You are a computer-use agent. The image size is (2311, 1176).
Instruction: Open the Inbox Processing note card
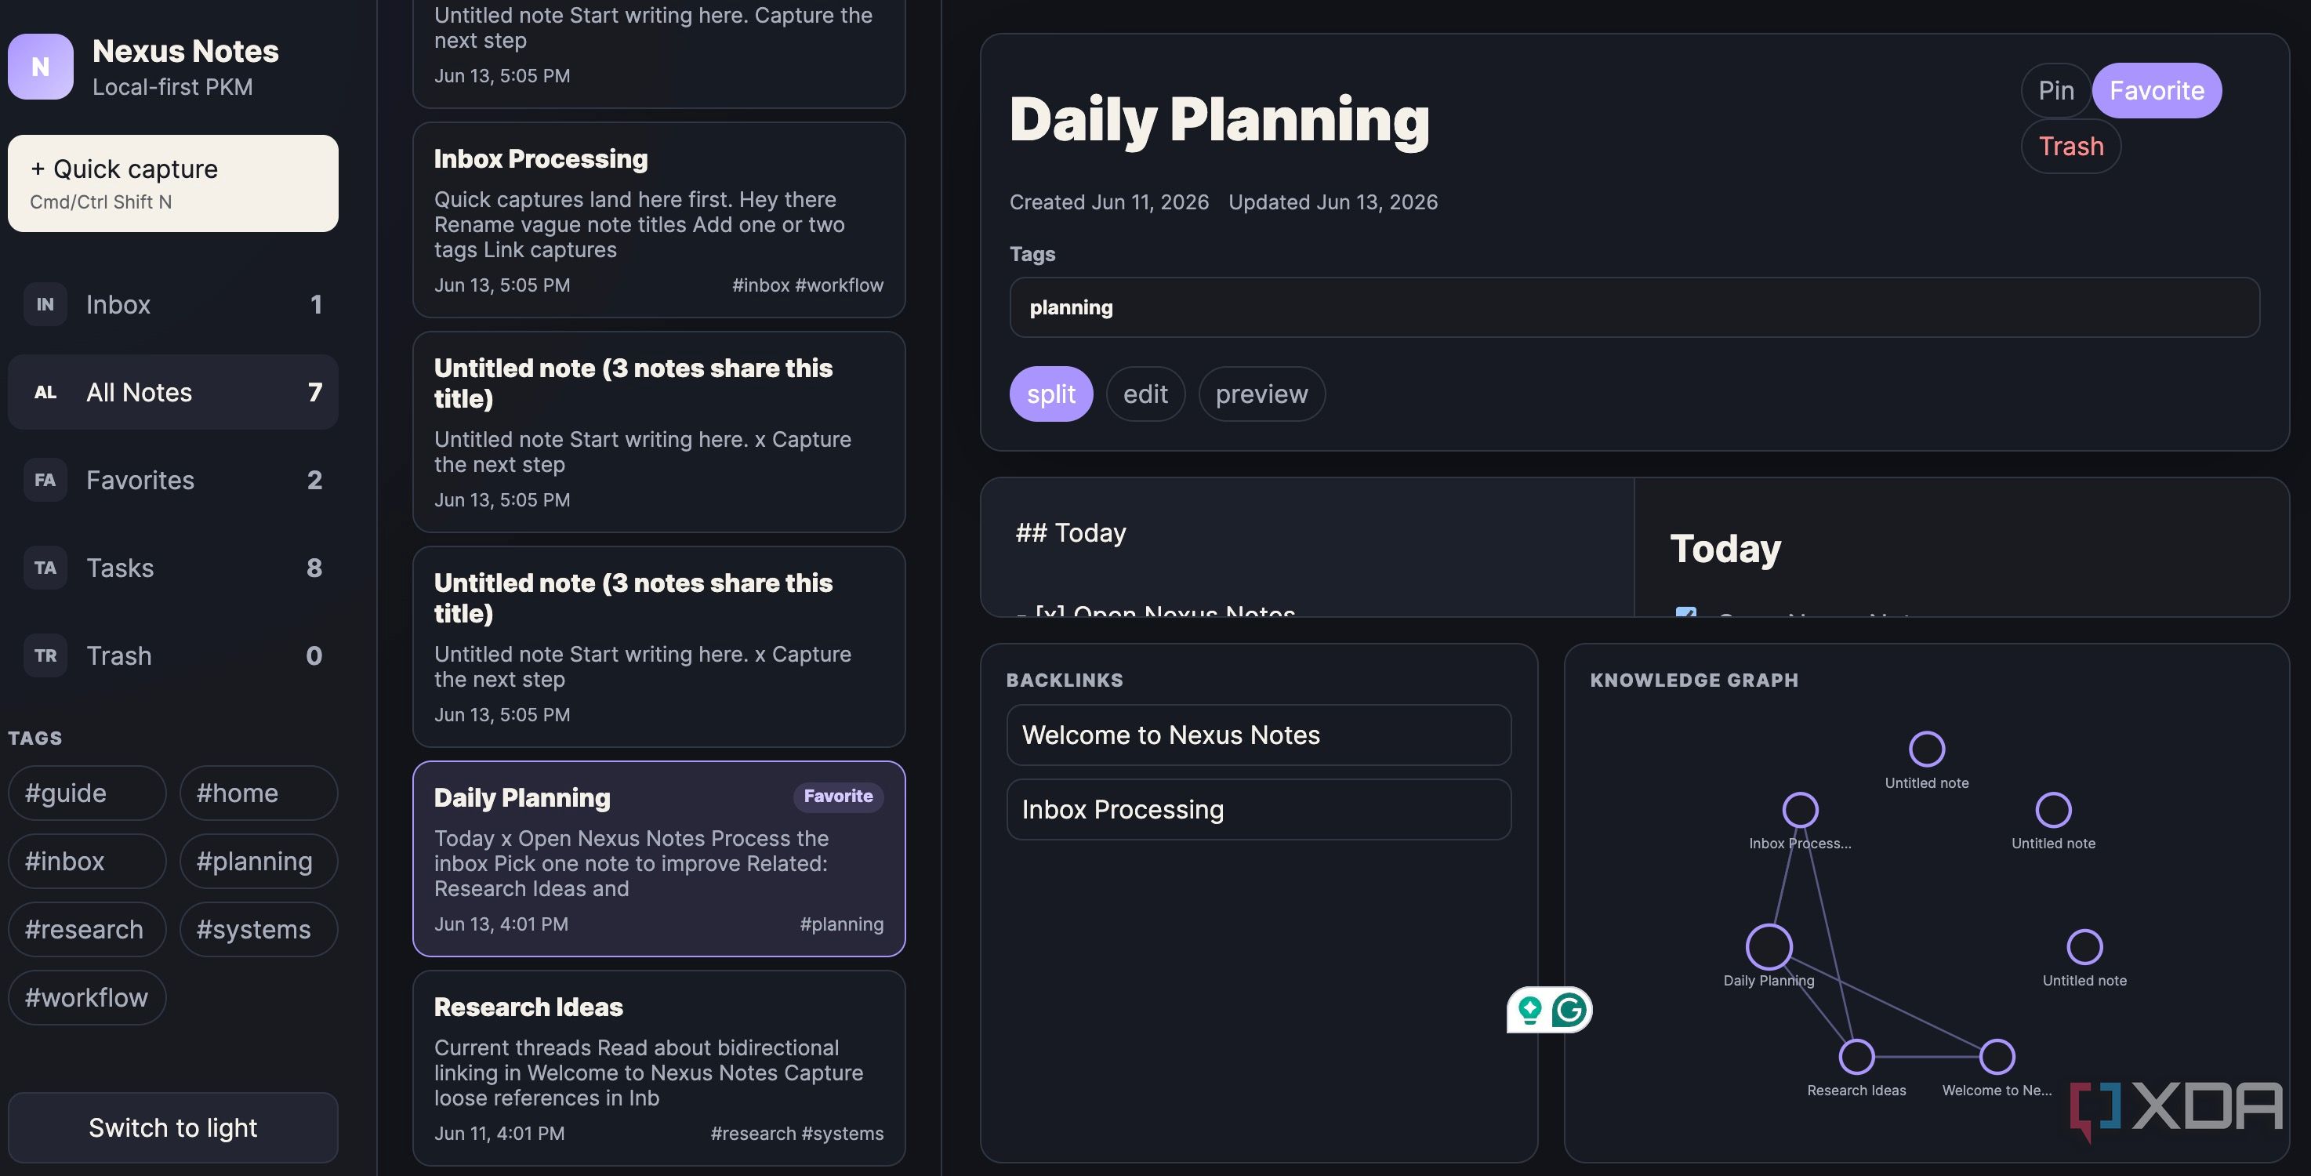(658, 220)
